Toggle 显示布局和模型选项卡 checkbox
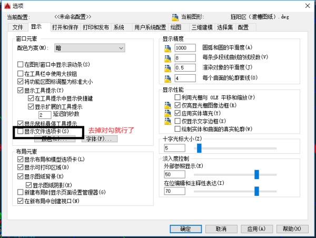Viewport: 316px width, 238px height. [20, 159]
